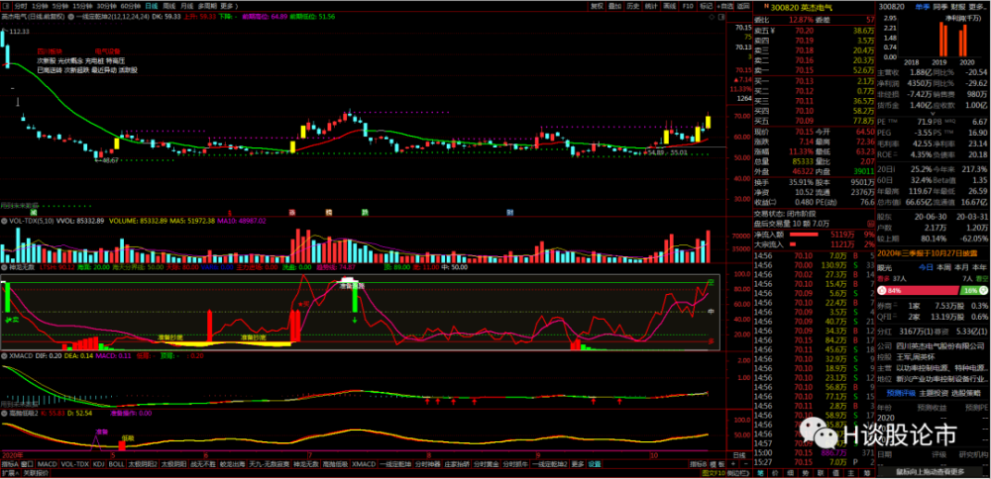Select KDJ indicator tab
Viewport: 991px width, 479px height.
tap(99, 464)
